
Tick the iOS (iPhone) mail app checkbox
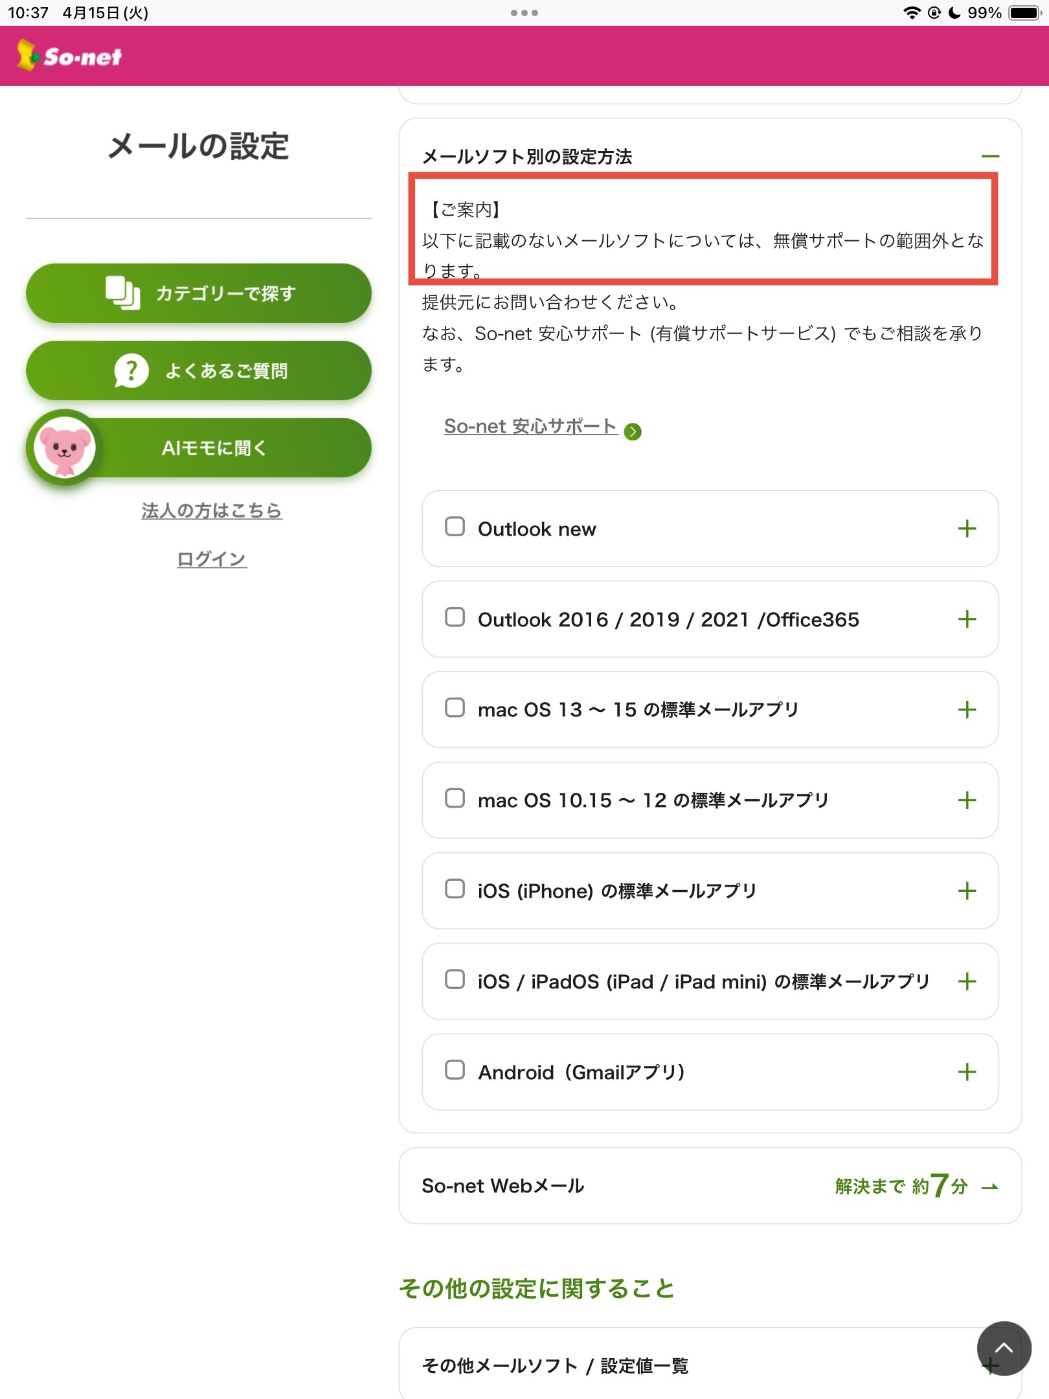click(x=455, y=889)
